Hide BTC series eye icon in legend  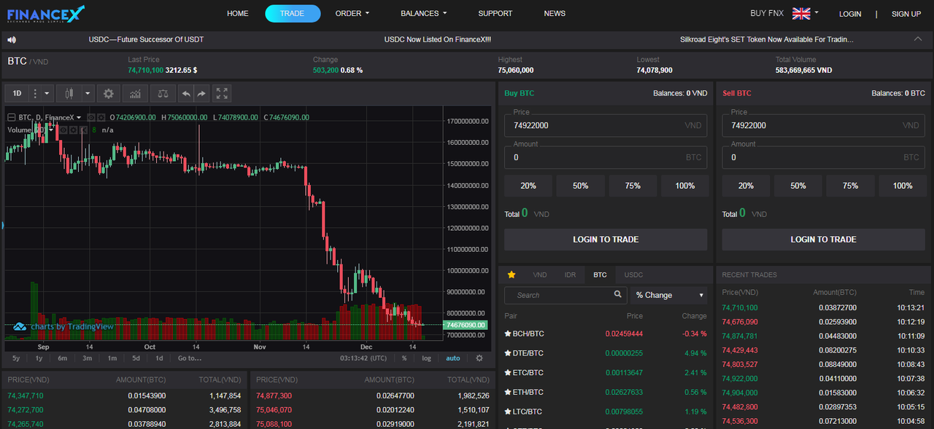[91, 117]
